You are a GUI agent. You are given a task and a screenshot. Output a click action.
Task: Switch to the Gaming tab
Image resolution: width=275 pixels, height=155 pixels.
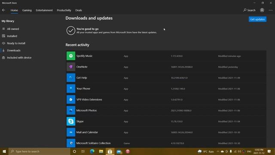click(27, 10)
